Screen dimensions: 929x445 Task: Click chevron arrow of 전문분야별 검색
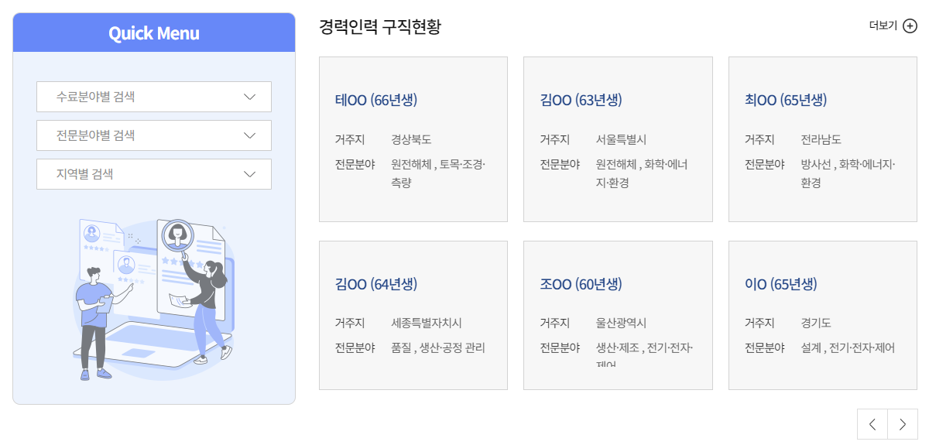(249, 135)
